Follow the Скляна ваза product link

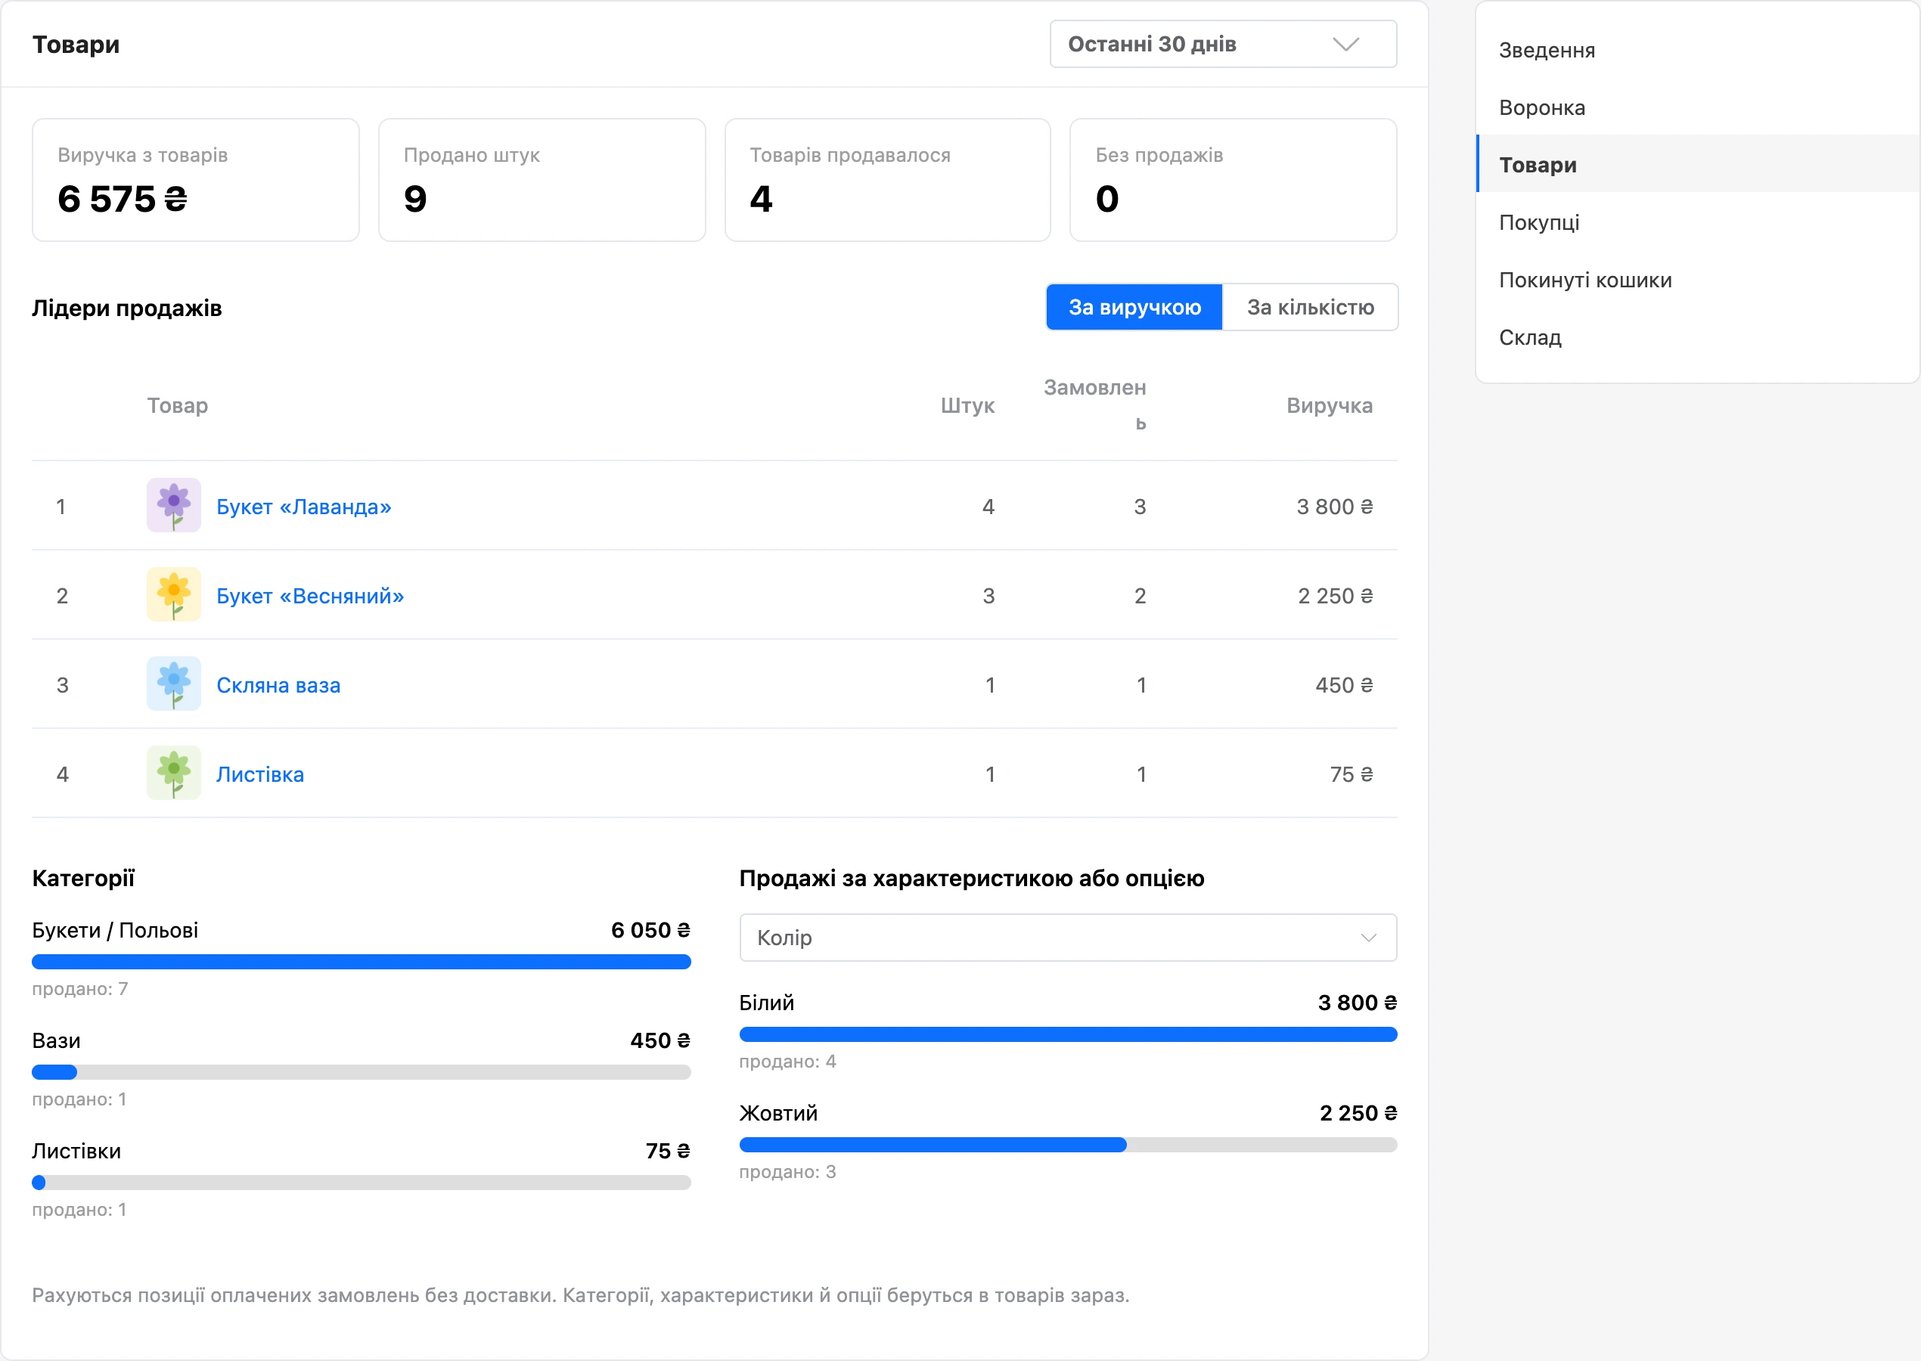(x=278, y=686)
